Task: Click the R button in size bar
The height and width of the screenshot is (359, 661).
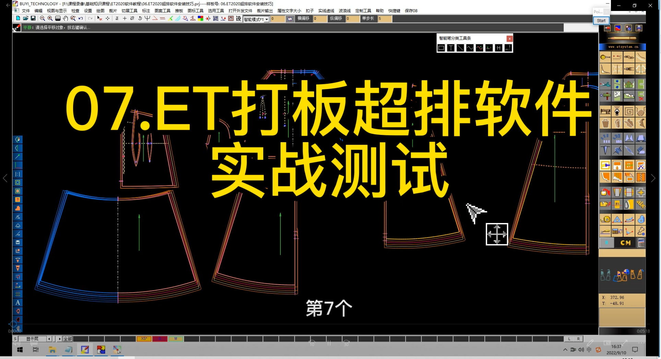Action: (578, 339)
